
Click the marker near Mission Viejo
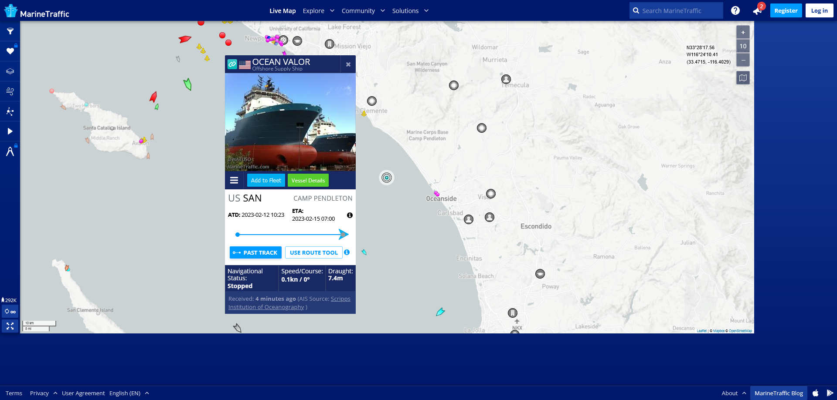(x=330, y=44)
